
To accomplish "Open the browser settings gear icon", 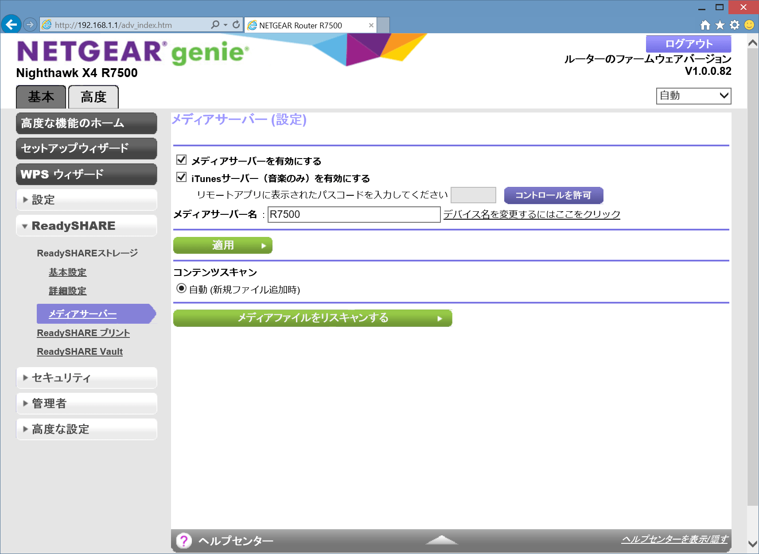I will (x=735, y=25).
